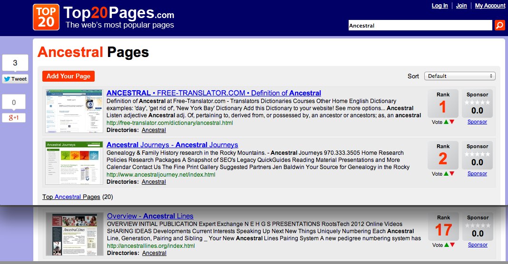Click the 0.0 sponsor score for Rank 17

tap(478, 234)
